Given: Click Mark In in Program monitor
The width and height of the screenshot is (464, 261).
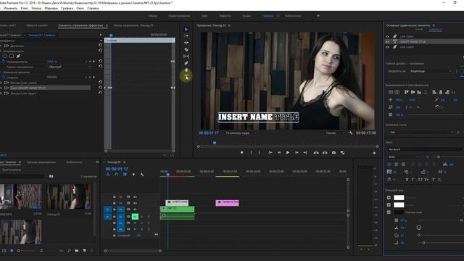Looking at the screenshot, I should [251, 153].
